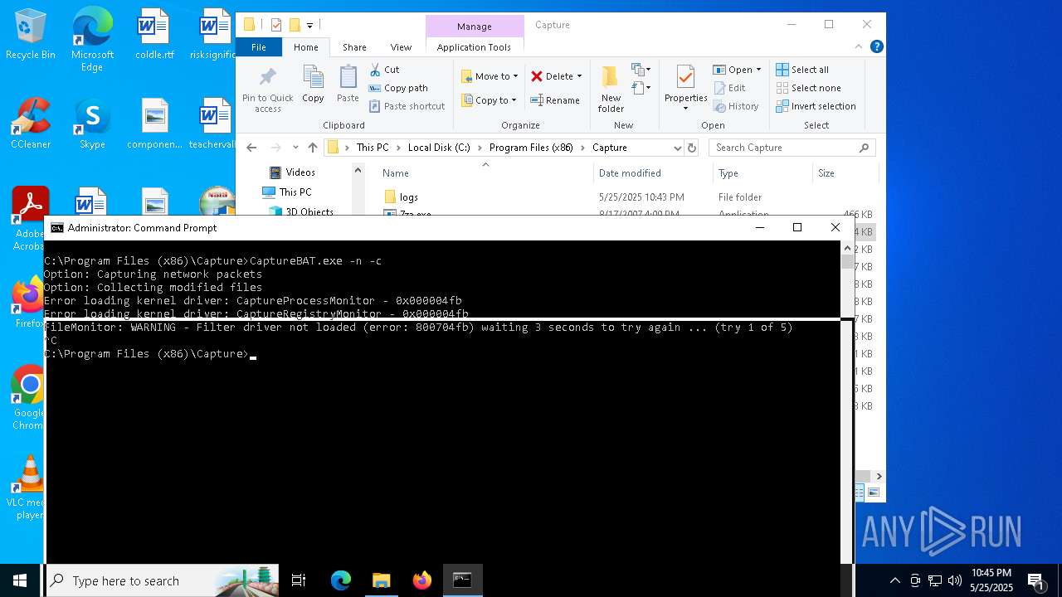Click Paste shortcut in ribbon

(407, 106)
